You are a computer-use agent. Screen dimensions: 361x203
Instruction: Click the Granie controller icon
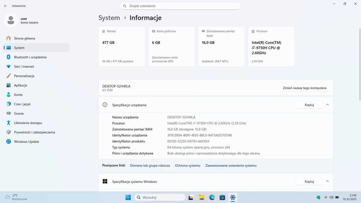pos(9,113)
